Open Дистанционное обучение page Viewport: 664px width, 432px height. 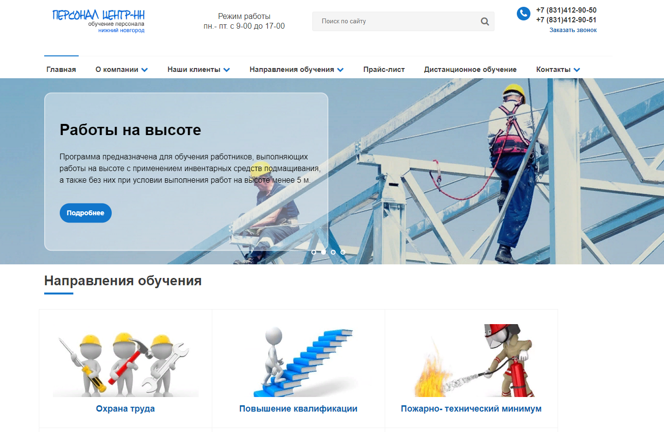[470, 69]
